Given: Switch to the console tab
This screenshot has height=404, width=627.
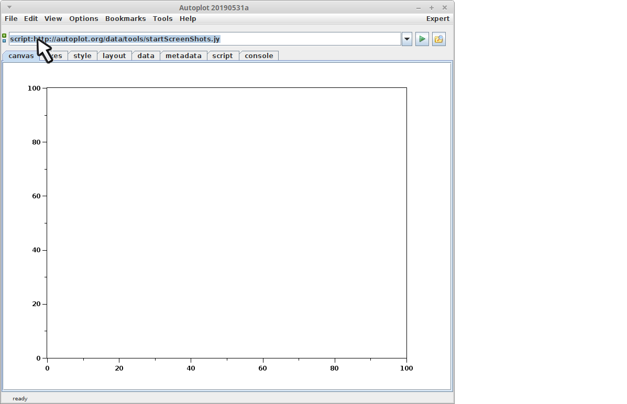Looking at the screenshot, I should coord(259,56).
